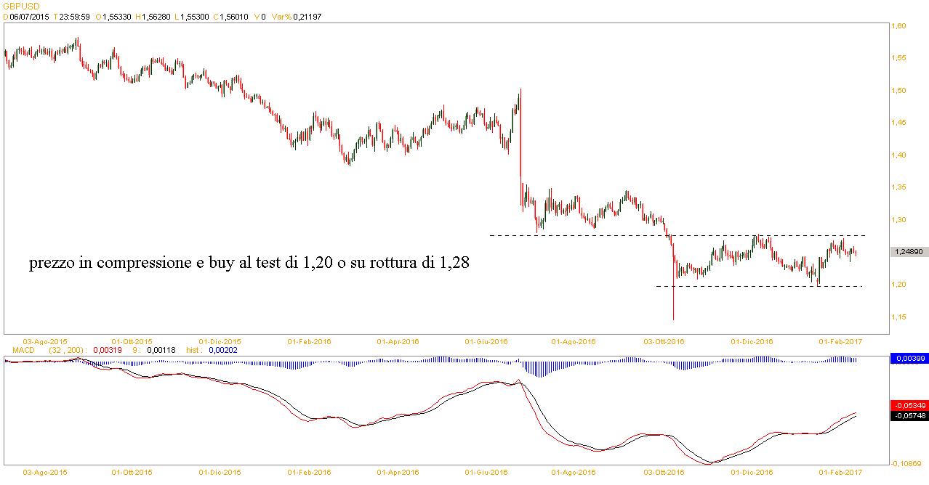Viewport: 929px width, 485px height.
Task: Select the red MACD value tag -0,05349
Action: tap(909, 404)
